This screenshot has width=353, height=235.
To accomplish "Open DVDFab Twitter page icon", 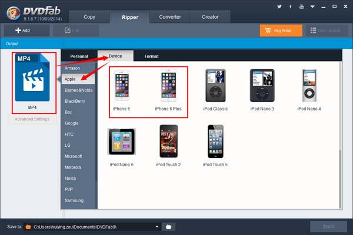I will point(279,6).
